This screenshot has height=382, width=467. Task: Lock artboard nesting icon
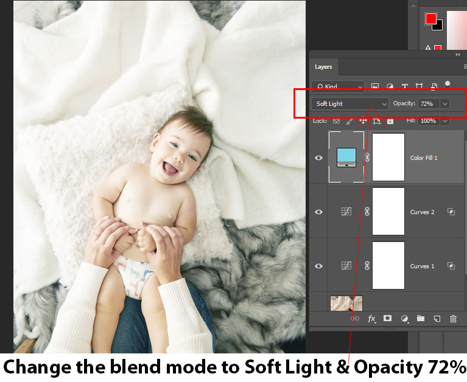pyautogui.click(x=377, y=121)
